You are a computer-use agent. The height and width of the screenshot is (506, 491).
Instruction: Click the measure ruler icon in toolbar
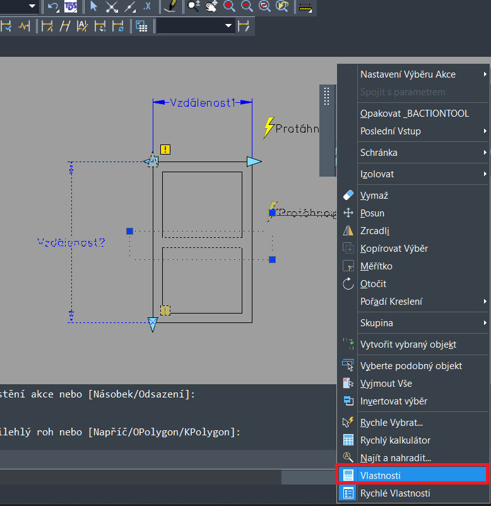[305, 7]
